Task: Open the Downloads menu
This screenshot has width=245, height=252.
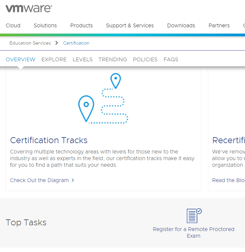Action: click(x=181, y=25)
